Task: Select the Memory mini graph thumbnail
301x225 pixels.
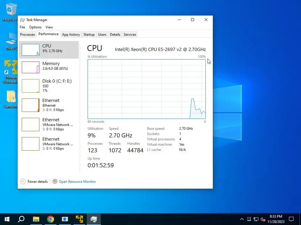Action: click(x=31, y=67)
